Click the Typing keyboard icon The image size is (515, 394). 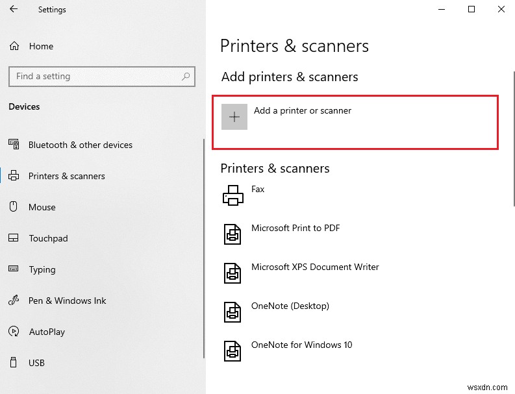click(14, 269)
